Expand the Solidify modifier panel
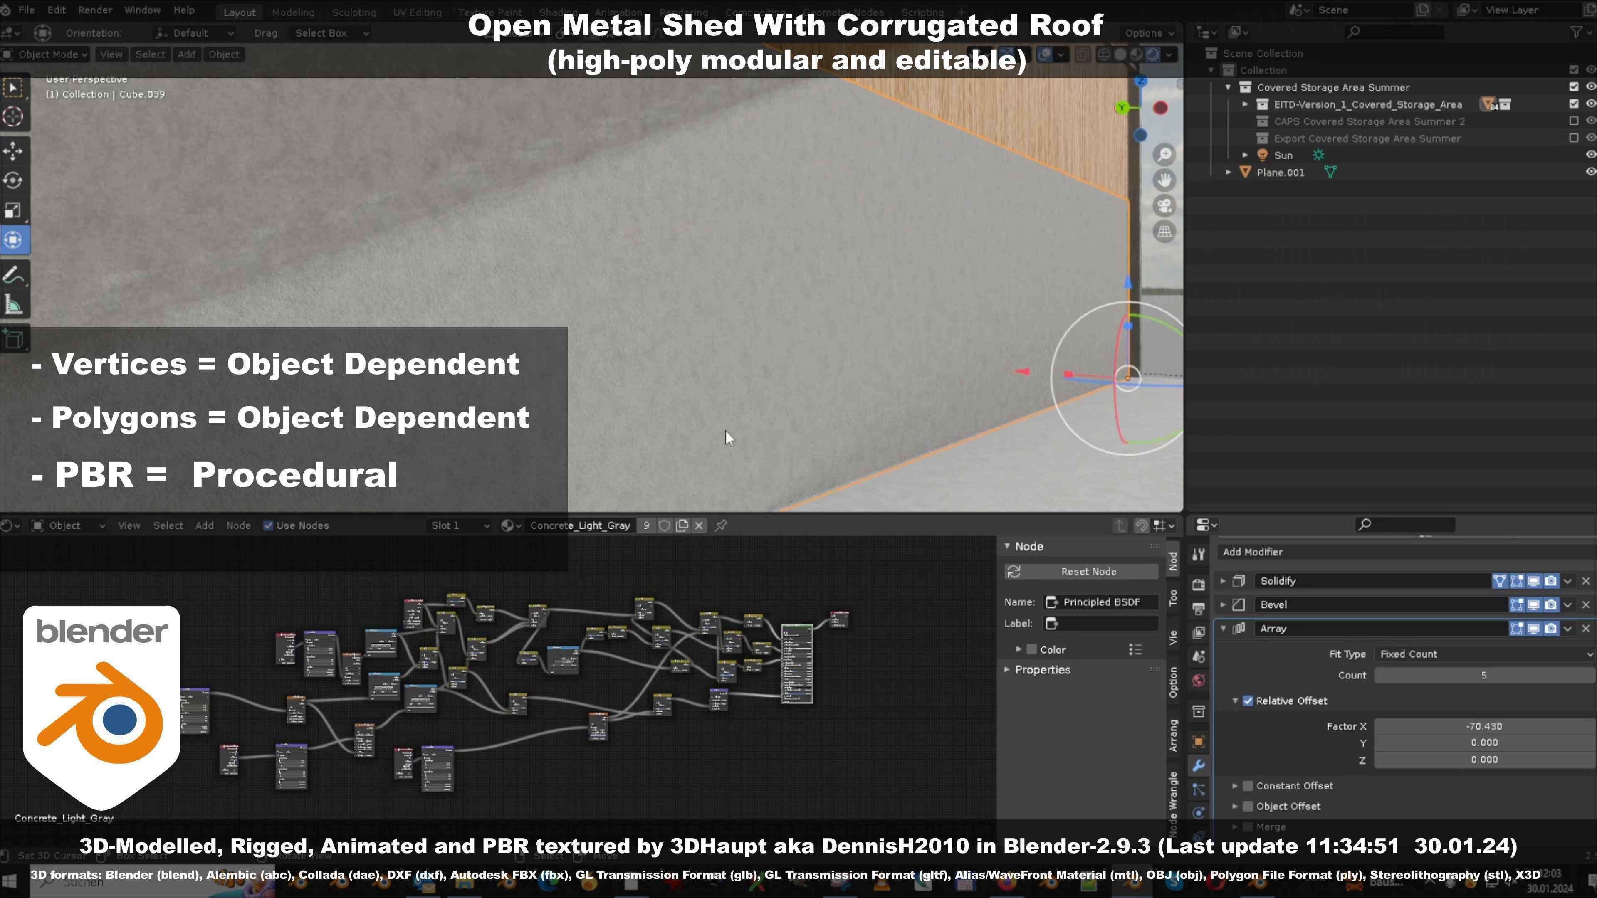 1223,581
